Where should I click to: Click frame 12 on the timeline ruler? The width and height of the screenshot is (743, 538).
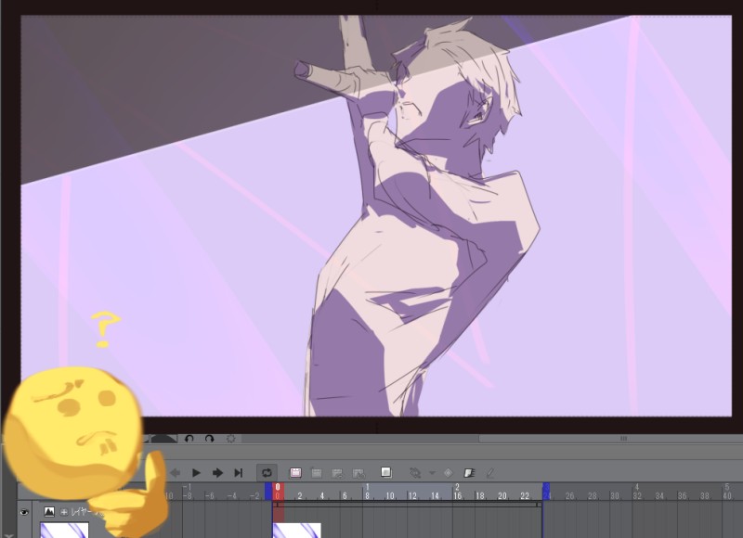point(412,496)
